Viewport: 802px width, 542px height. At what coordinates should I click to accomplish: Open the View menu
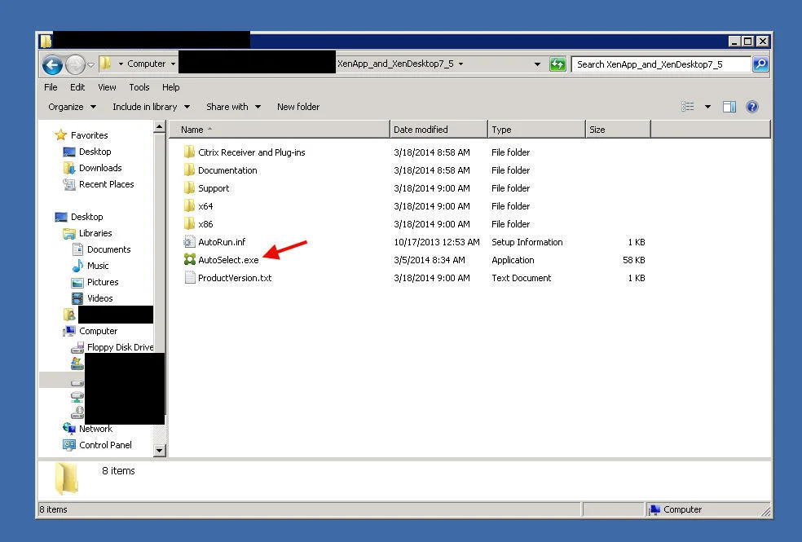click(x=107, y=87)
